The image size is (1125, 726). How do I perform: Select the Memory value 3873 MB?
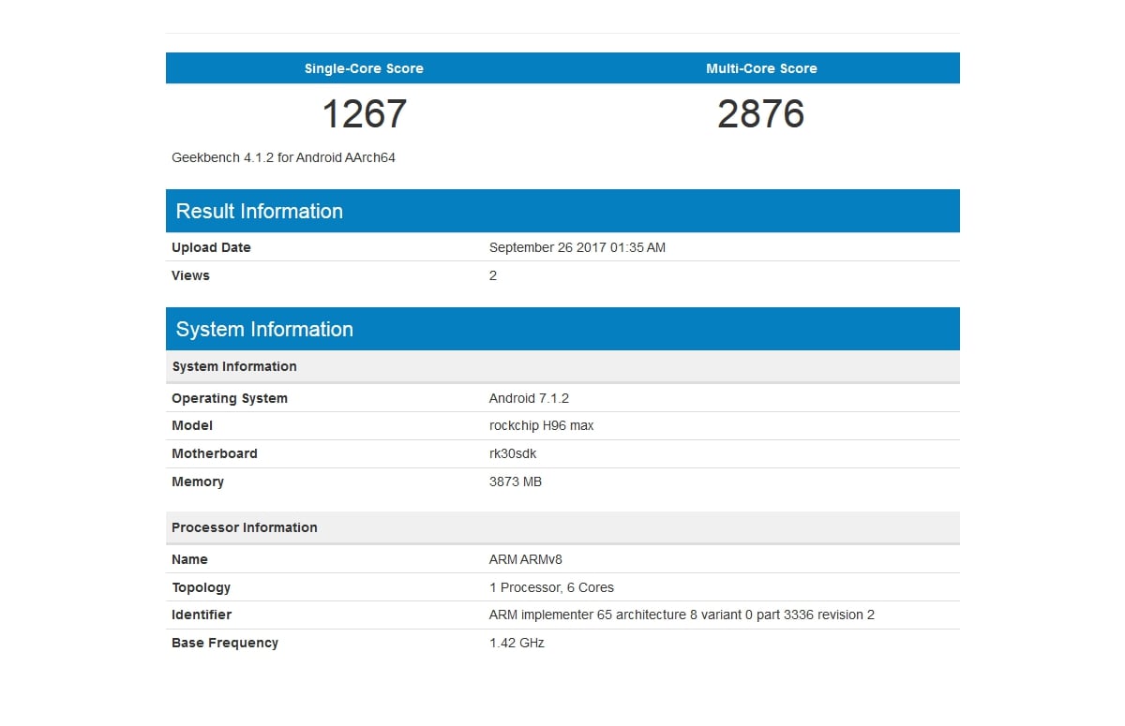pyautogui.click(x=517, y=482)
